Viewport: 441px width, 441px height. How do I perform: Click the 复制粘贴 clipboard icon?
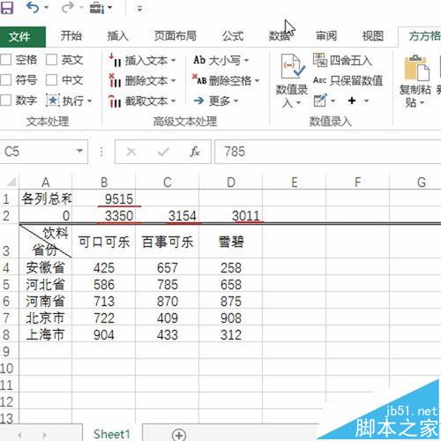coord(416,68)
